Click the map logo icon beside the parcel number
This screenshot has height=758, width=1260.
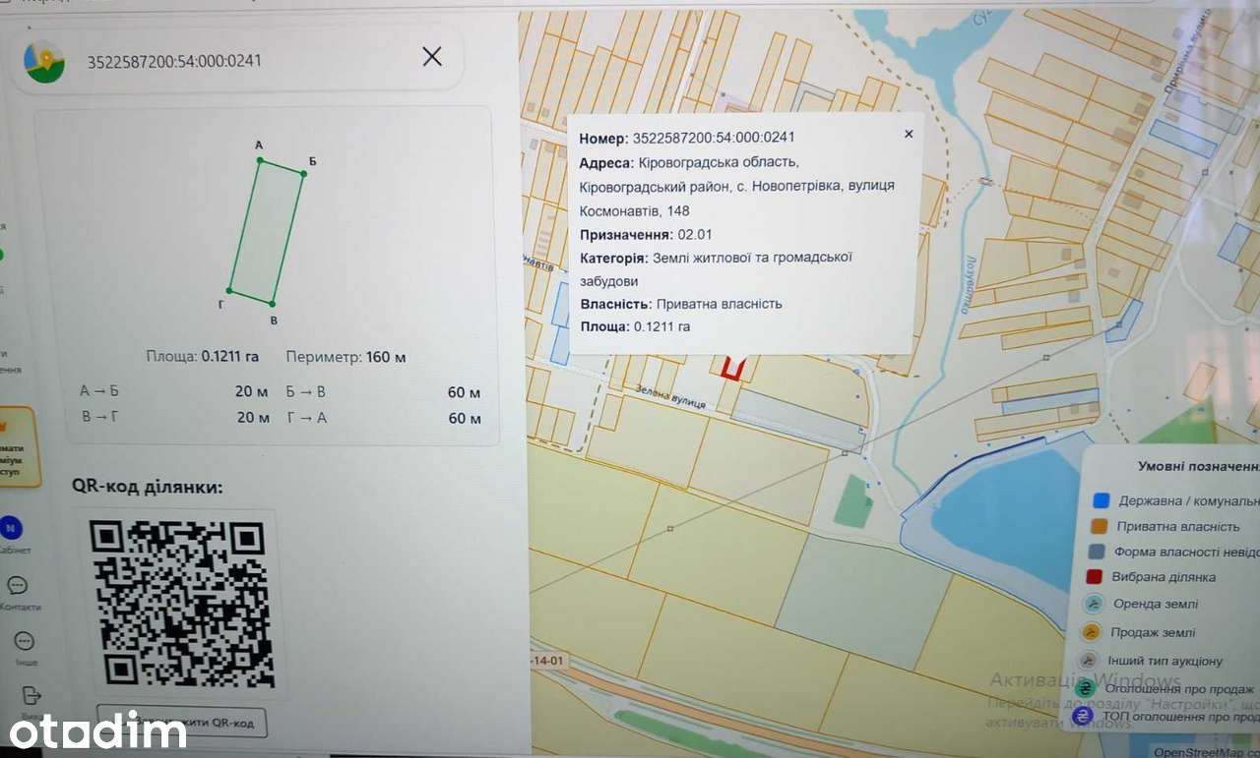coord(44,61)
